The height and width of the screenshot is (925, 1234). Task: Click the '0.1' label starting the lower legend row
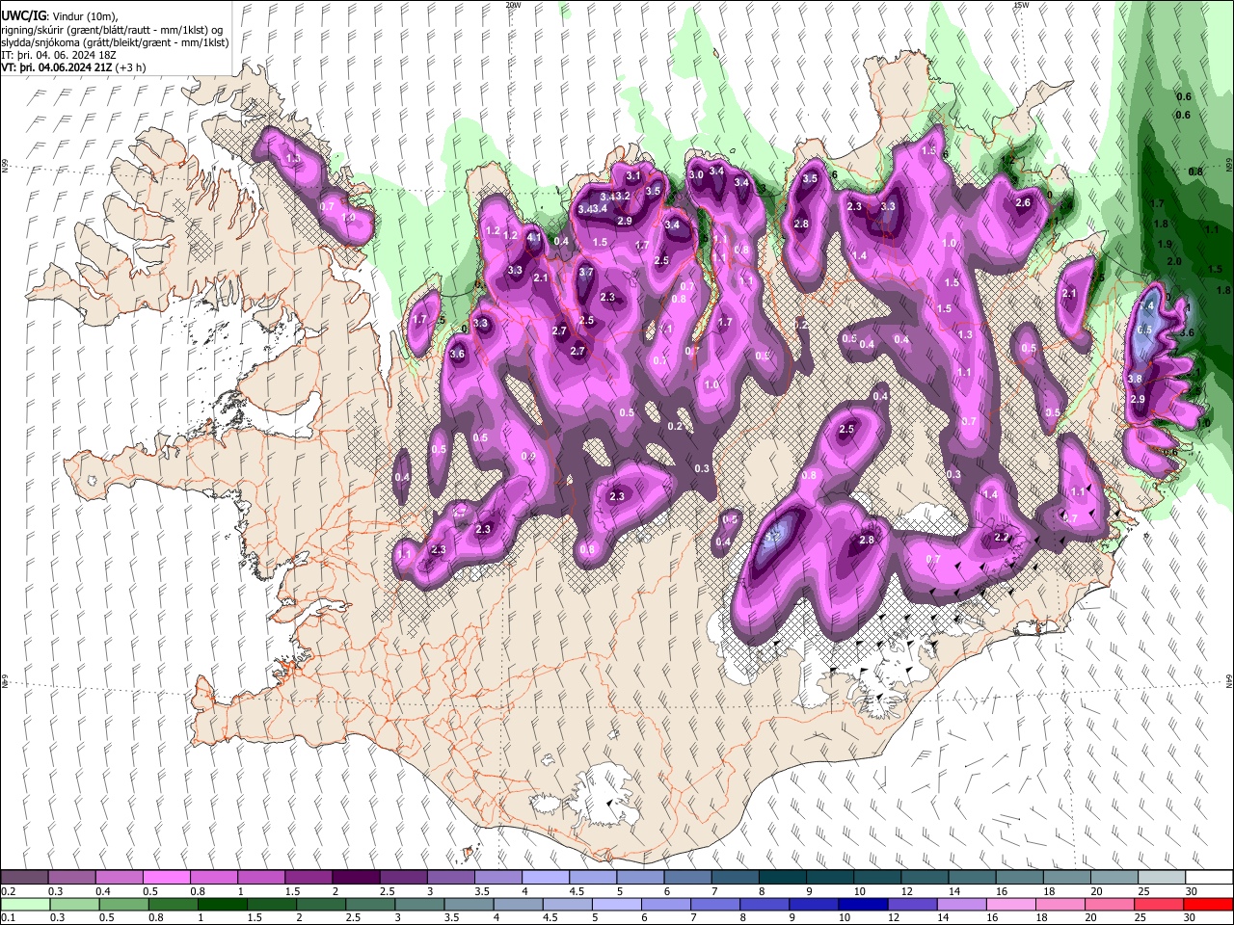coord(9,918)
